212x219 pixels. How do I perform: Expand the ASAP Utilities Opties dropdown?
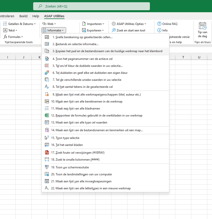129,24
